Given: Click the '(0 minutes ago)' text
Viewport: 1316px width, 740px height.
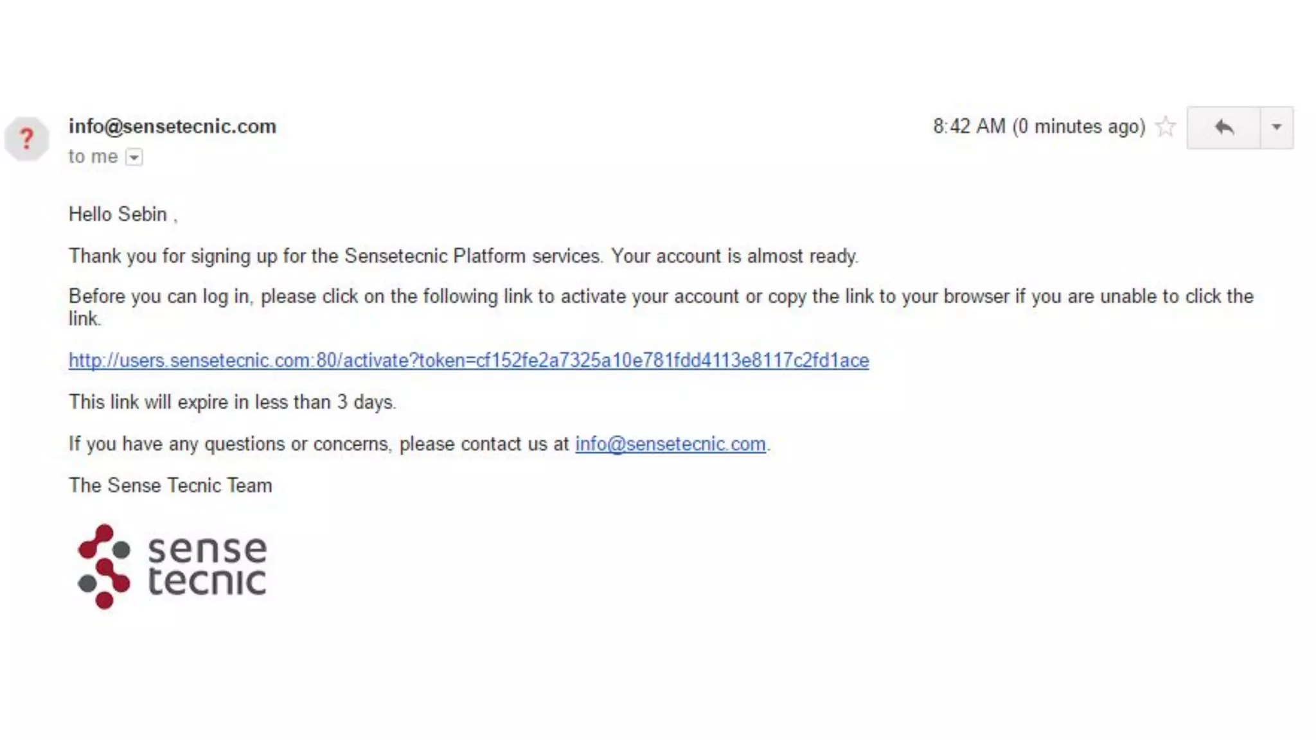Looking at the screenshot, I should click(1079, 127).
